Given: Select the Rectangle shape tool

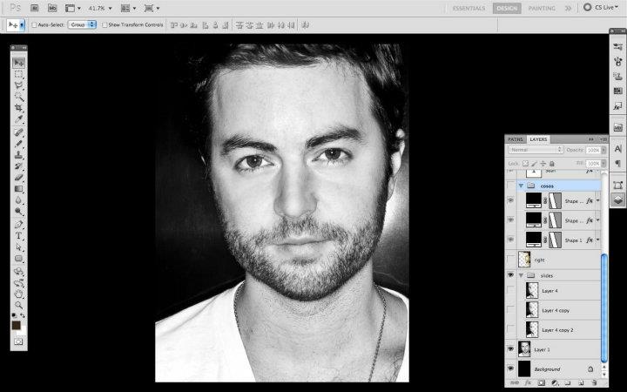Looking at the screenshot, I should [x=18, y=259].
